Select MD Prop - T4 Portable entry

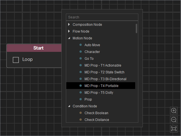point(101,86)
